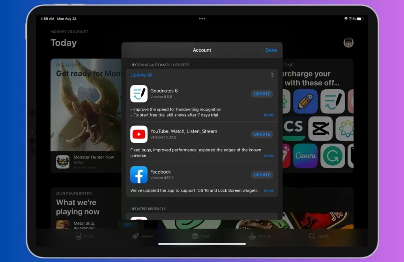Expand Goodnotes release notes with more
Image resolution: width=404 pixels, height=262 pixels.
point(268,115)
